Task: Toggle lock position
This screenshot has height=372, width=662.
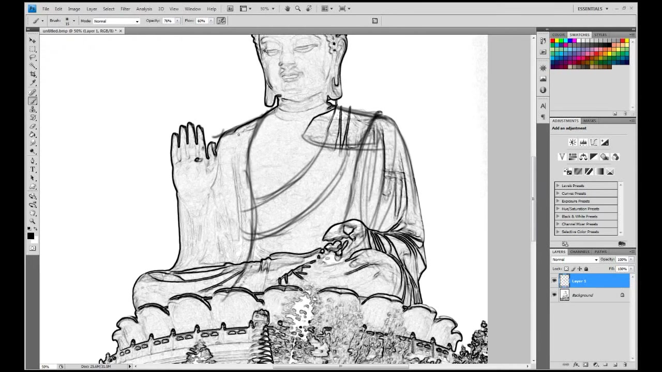Action: coord(579,269)
